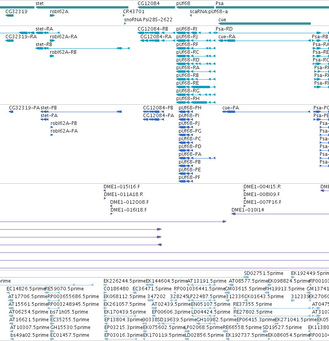Select the robl62A-RB transcript glyph

52,56
